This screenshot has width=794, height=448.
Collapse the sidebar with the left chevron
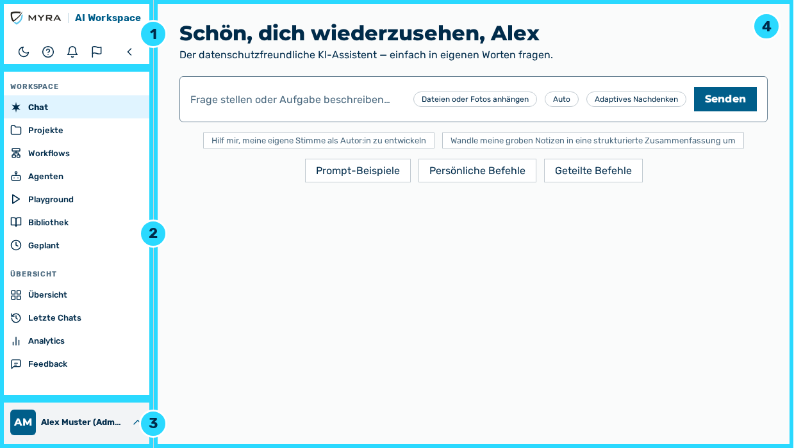[129, 52]
